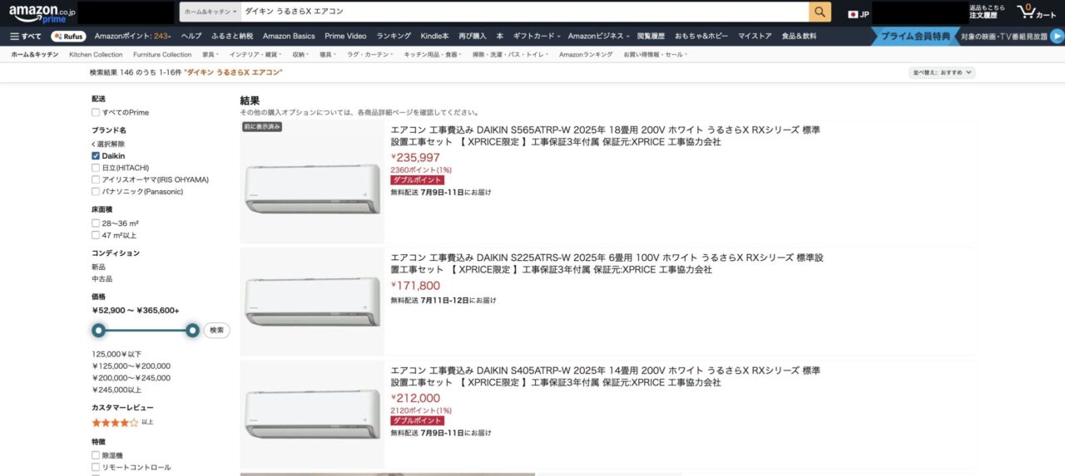Viewport: 1065px width, 476px height.
Task: Open Prime Video in the navigation bar
Action: [345, 36]
